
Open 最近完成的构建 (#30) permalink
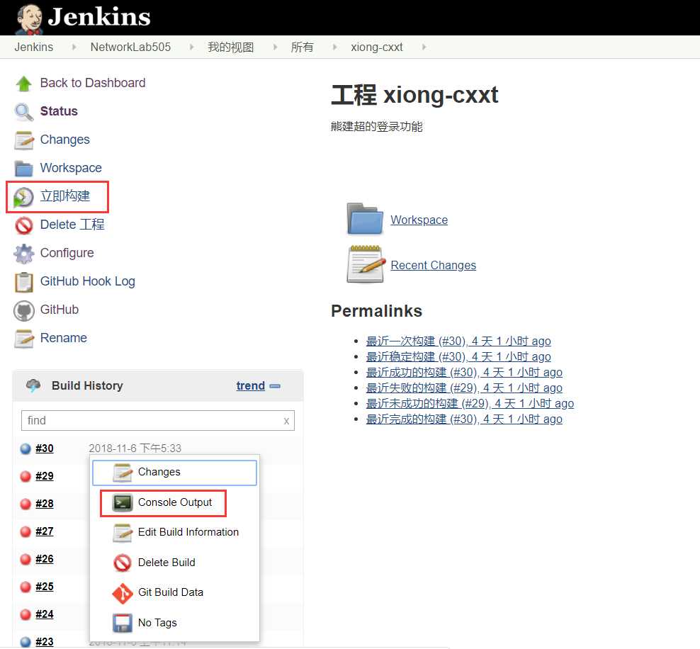point(464,419)
